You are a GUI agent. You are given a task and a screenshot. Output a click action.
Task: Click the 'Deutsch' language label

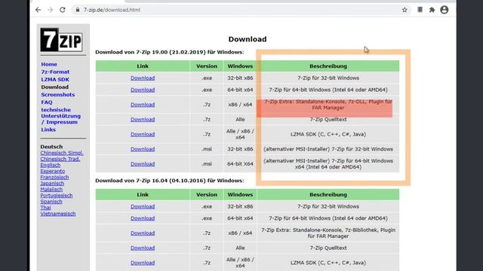[51, 147]
